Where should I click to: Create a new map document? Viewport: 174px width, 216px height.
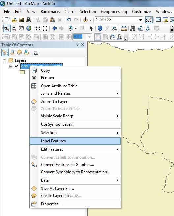7,20
